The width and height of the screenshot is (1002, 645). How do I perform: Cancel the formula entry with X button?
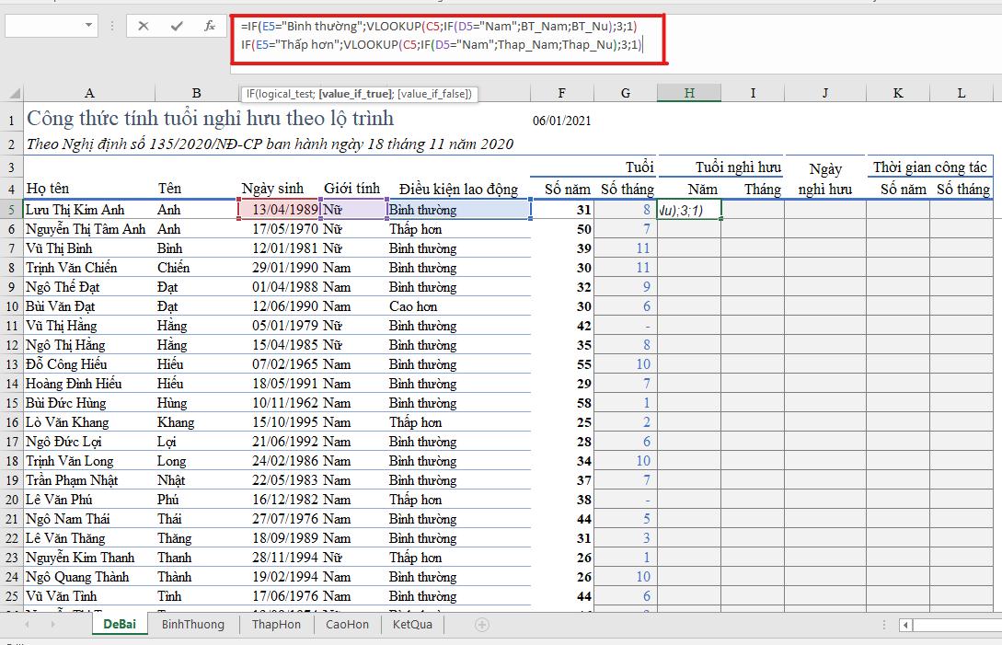tap(144, 26)
